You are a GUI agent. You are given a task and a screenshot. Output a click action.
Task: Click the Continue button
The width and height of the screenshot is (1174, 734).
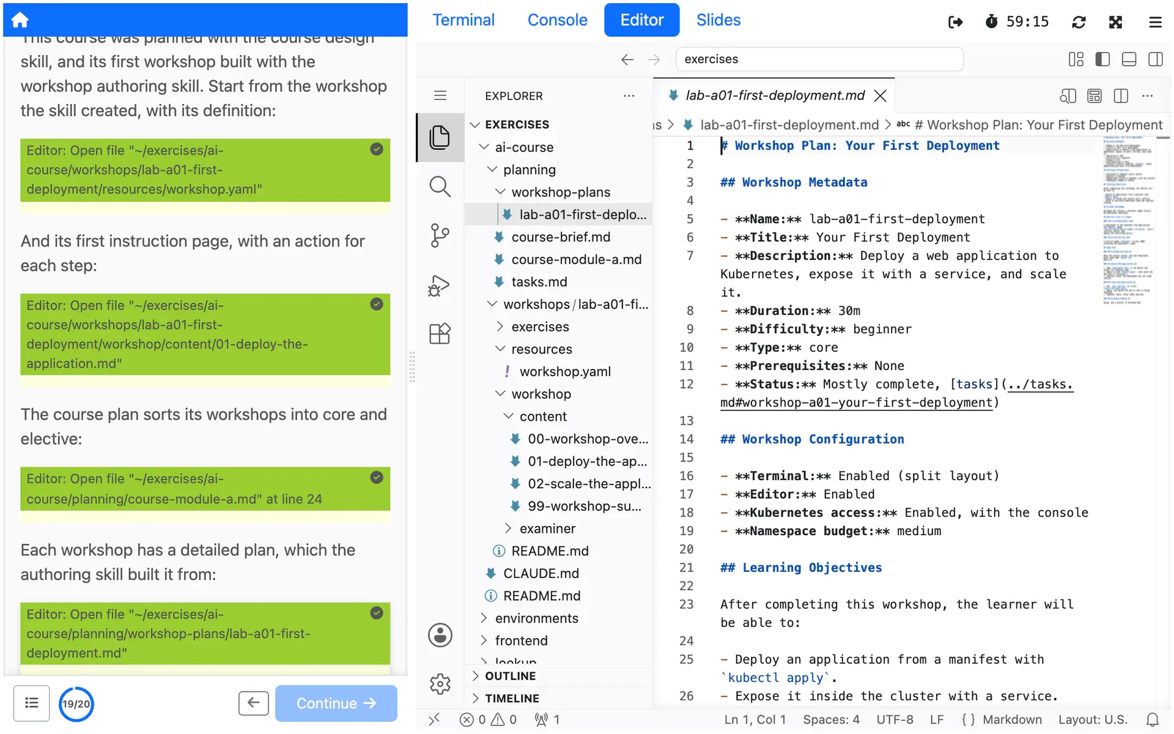[336, 703]
